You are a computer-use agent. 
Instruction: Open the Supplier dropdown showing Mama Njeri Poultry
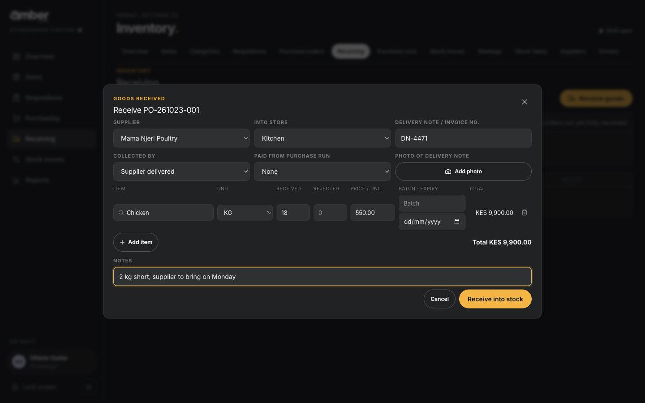181,138
